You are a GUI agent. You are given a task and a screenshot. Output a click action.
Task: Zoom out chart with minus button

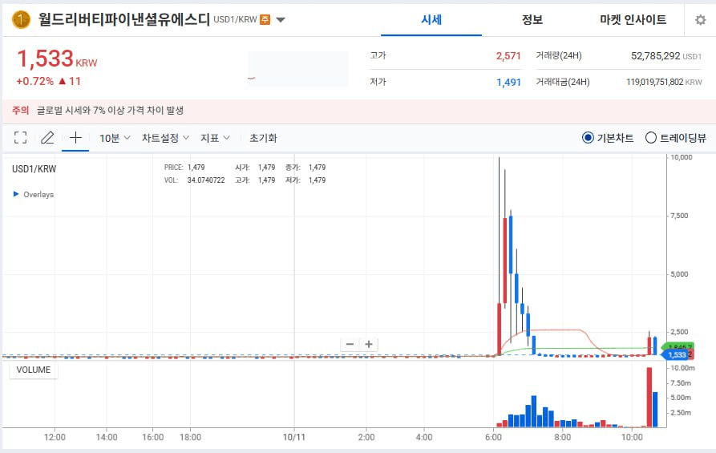click(350, 345)
